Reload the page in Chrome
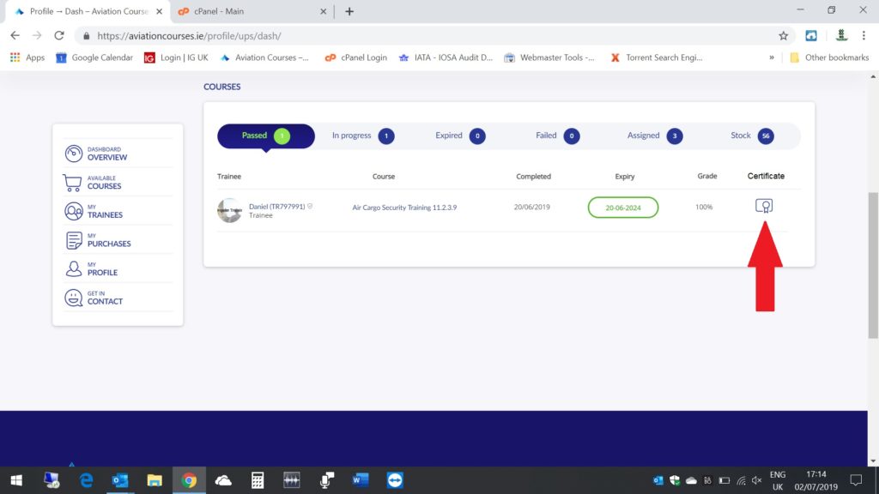Screen dimensions: 879x494 click(x=59, y=36)
